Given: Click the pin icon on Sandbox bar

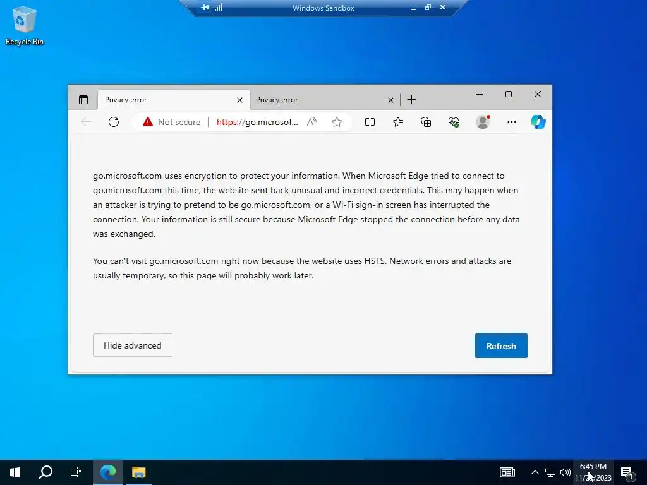Looking at the screenshot, I should click(x=205, y=8).
